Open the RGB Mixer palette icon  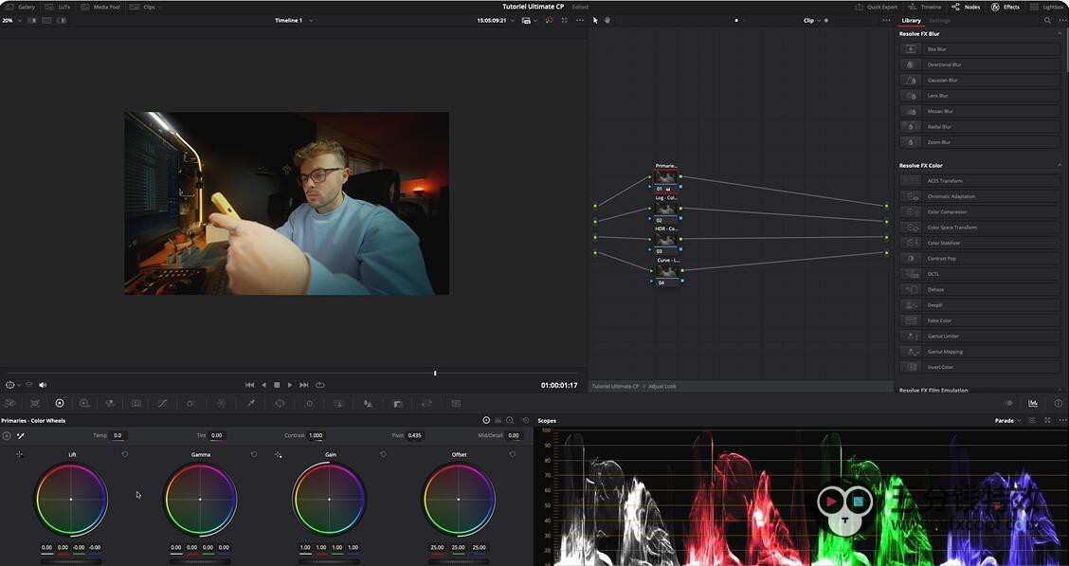click(111, 404)
